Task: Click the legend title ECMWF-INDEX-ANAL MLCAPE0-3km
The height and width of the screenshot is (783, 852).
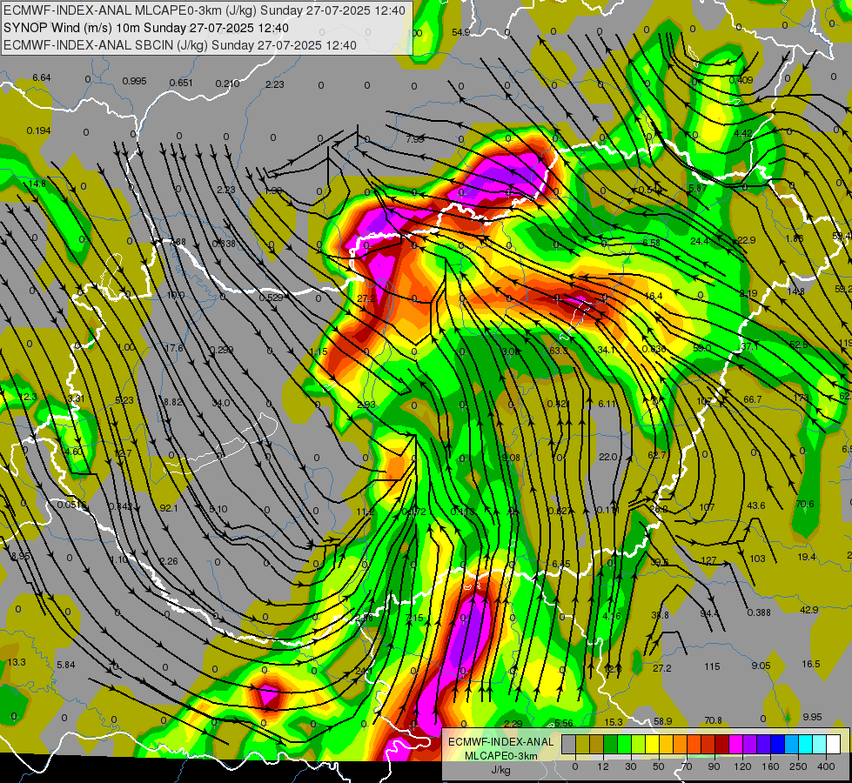Action: 501,748
